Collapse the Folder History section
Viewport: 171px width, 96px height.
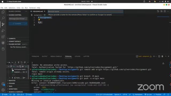tap(15, 44)
